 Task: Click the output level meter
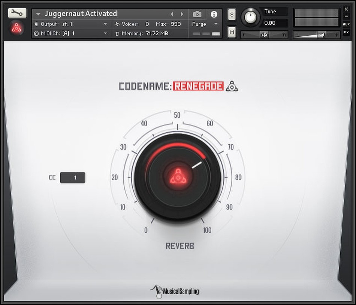click(x=316, y=18)
